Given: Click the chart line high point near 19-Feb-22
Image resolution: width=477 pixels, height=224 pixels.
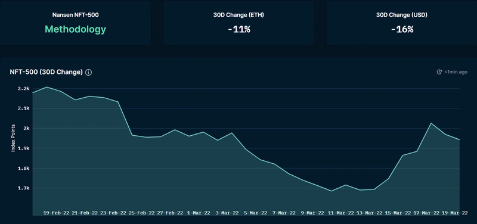Looking at the screenshot, I should tap(47, 87).
